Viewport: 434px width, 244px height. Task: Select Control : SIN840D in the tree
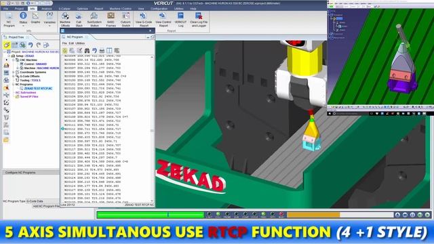(x=35, y=64)
